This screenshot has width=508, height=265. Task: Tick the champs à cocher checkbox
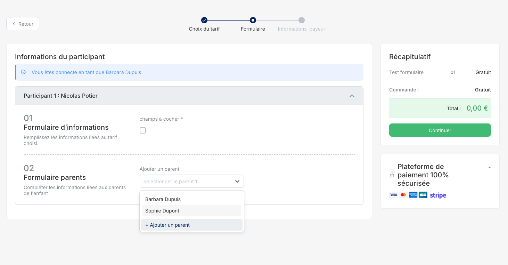click(x=143, y=130)
